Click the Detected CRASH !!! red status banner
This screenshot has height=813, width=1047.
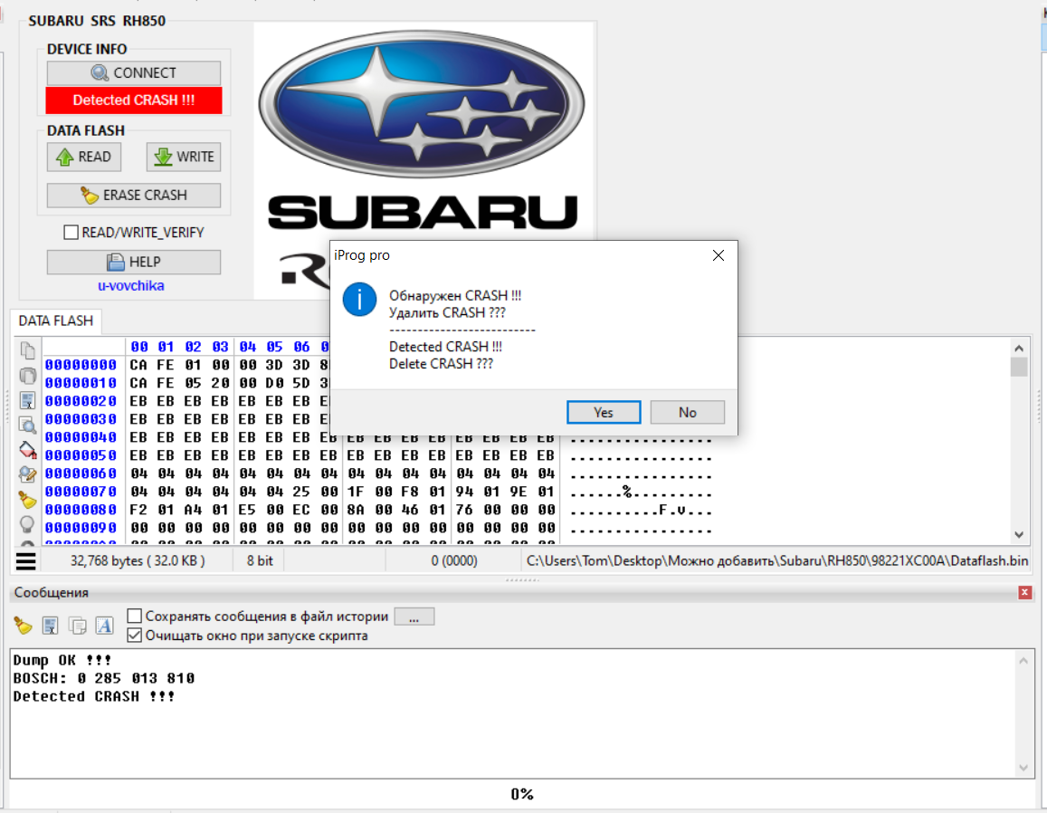[x=134, y=100]
